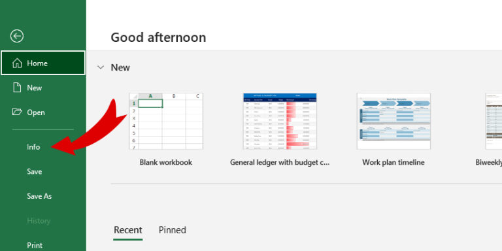The width and height of the screenshot is (502, 251).
Task: Open the Print menu entry
Action: tap(35, 245)
